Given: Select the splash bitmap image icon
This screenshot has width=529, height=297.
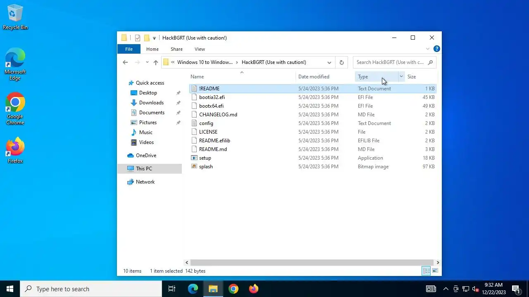Looking at the screenshot, I should [194, 167].
